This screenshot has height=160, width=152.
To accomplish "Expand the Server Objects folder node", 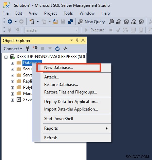I will (x=12, y=75).
